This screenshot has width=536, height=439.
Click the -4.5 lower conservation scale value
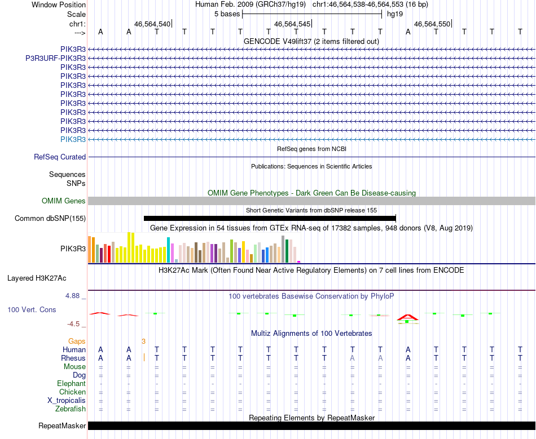(73, 323)
